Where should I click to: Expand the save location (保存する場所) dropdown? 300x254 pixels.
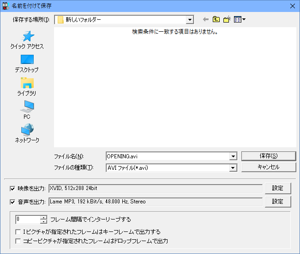[x=190, y=20]
